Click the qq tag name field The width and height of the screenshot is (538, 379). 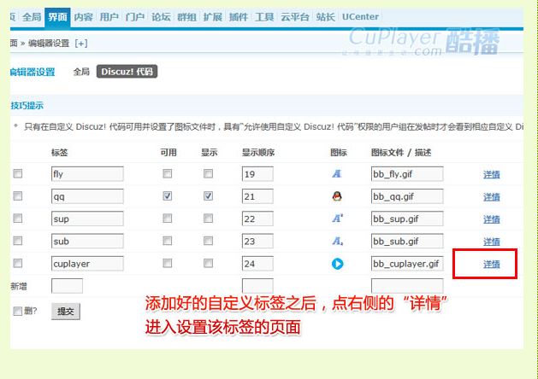pyautogui.click(x=87, y=196)
